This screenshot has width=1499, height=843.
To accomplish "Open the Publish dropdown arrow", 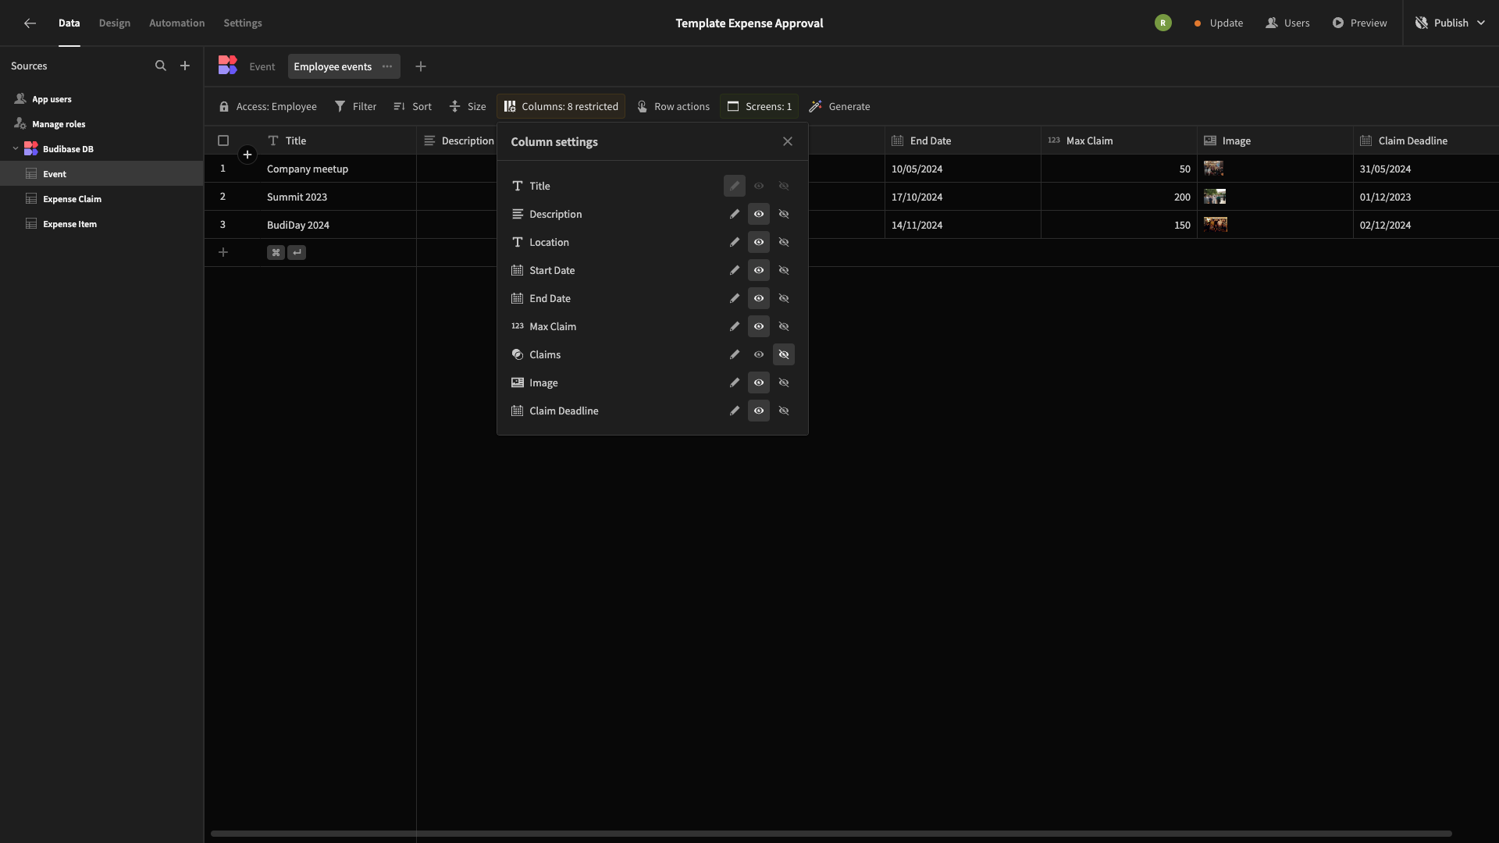I will click(1481, 23).
